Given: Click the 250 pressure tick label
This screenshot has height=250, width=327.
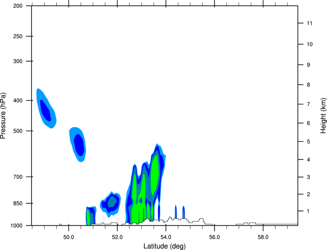Looking at the screenshot, I should tap(18, 36).
